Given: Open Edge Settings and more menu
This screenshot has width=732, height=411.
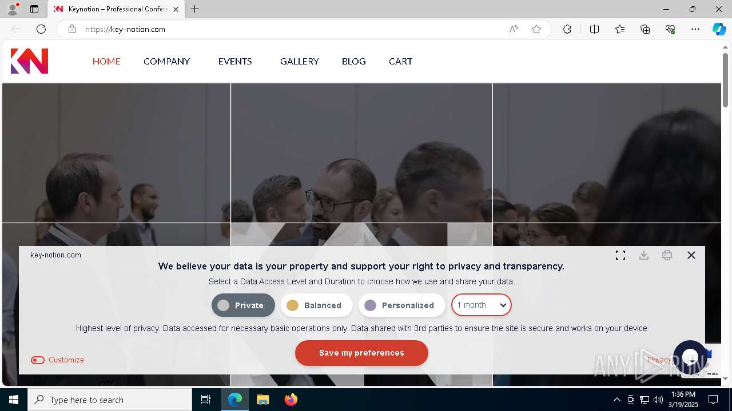Looking at the screenshot, I should (695, 29).
